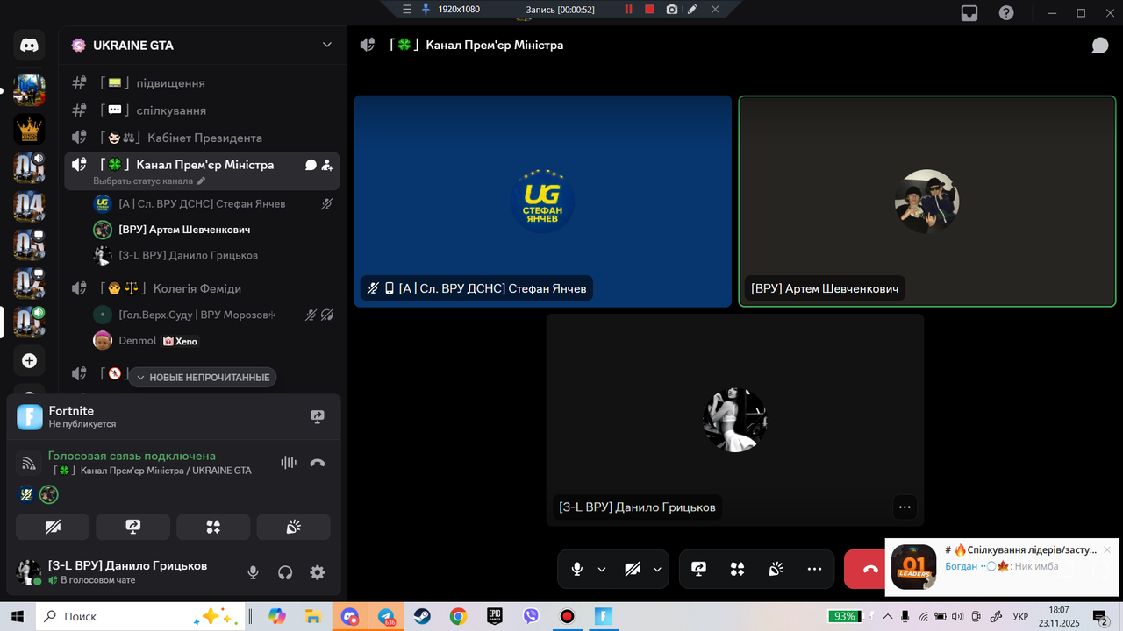This screenshot has width=1123, height=631.
Task: Open Discord help question mark icon
Action: [1006, 12]
